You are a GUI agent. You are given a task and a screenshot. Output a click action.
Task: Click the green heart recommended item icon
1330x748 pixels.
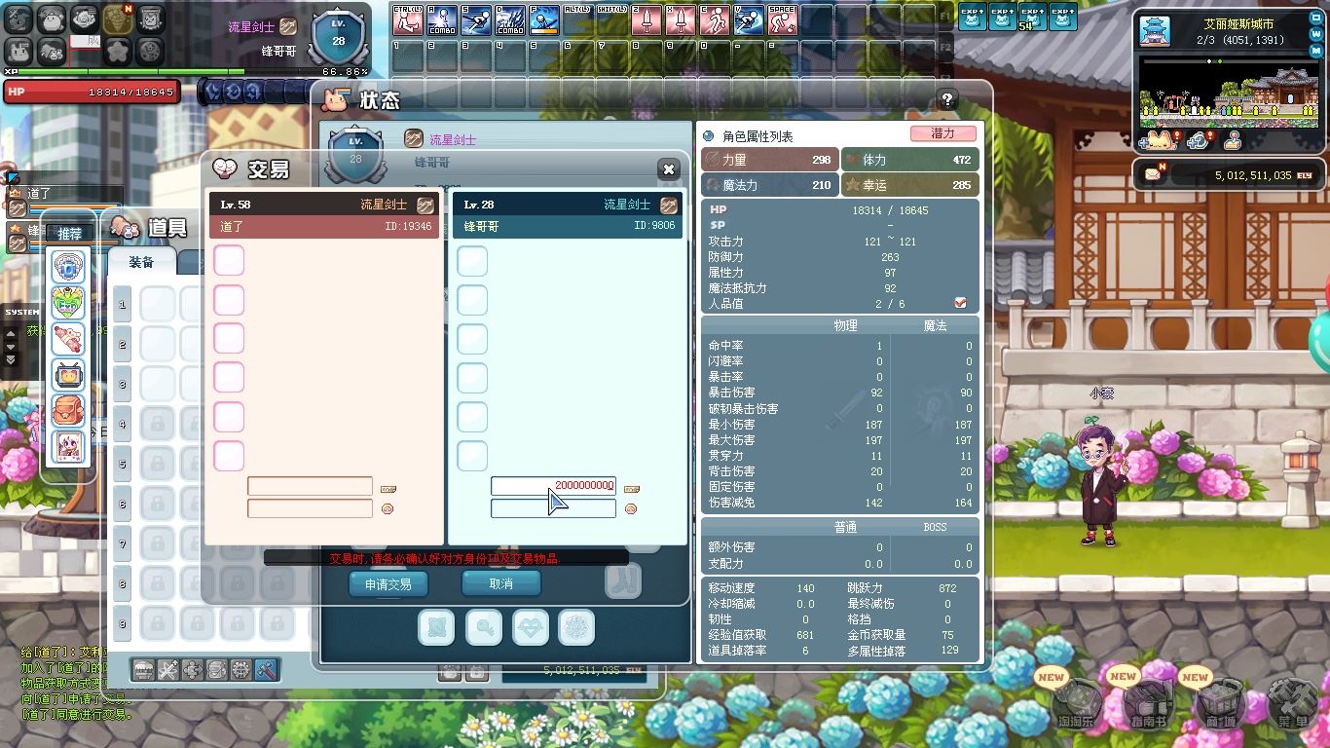click(x=68, y=303)
